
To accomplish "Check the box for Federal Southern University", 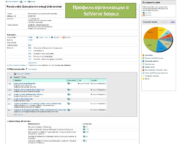I will pyautogui.click(x=10, y=84).
